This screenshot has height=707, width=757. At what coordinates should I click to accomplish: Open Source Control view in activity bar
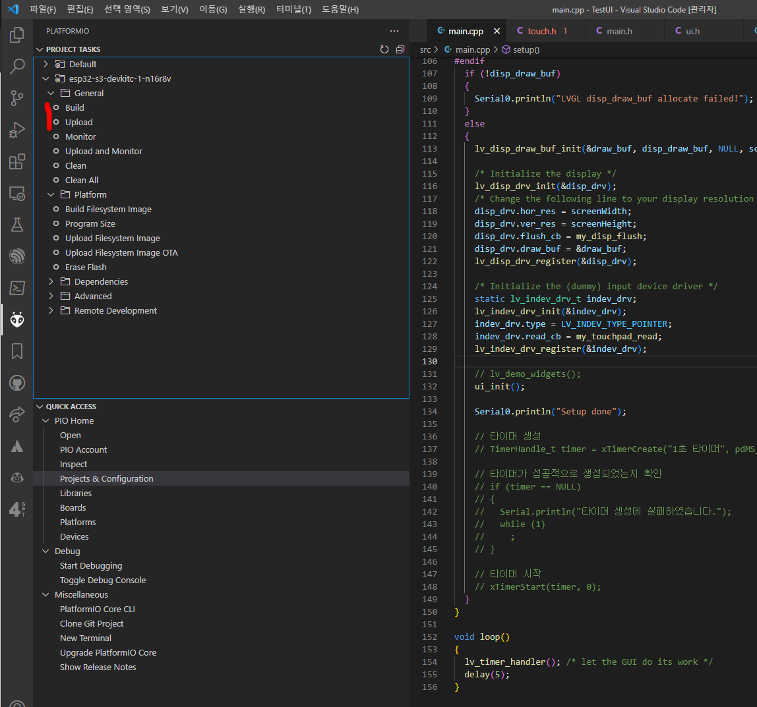point(17,98)
